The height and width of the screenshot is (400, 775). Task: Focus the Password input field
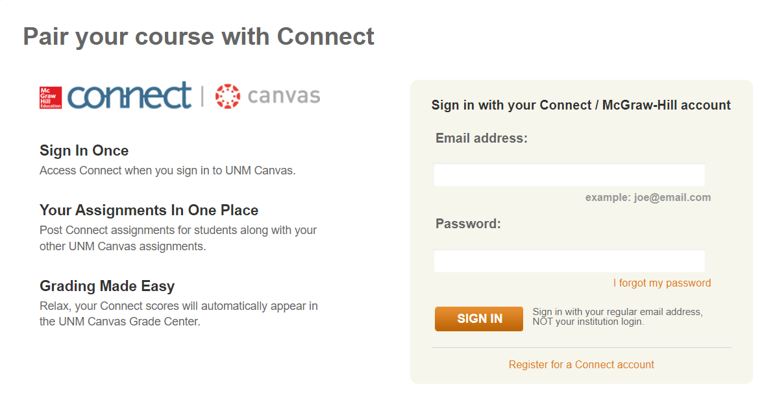point(569,261)
